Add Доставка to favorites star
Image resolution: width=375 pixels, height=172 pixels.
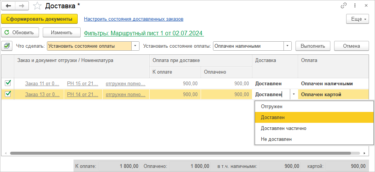click(x=37, y=6)
